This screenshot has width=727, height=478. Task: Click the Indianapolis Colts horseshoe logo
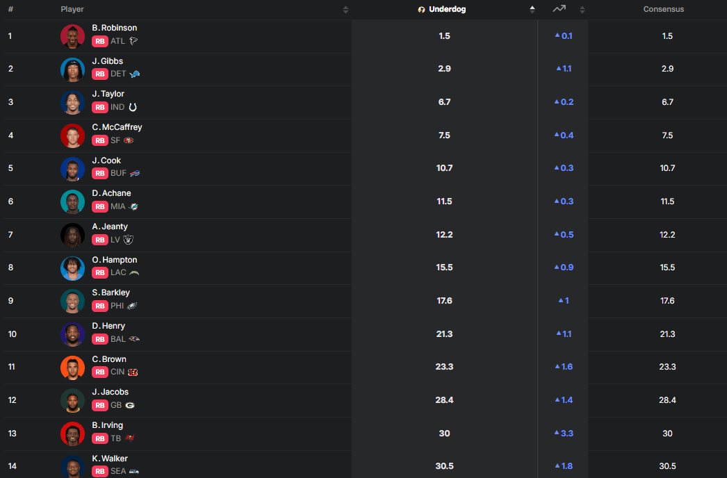point(133,108)
